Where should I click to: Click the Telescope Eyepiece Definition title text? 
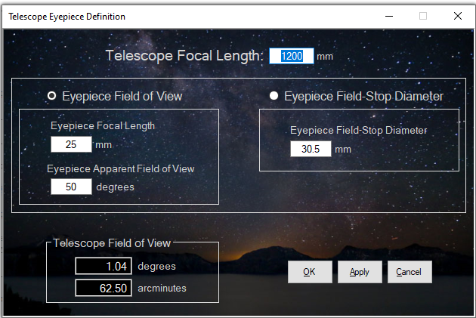pos(66,17)
